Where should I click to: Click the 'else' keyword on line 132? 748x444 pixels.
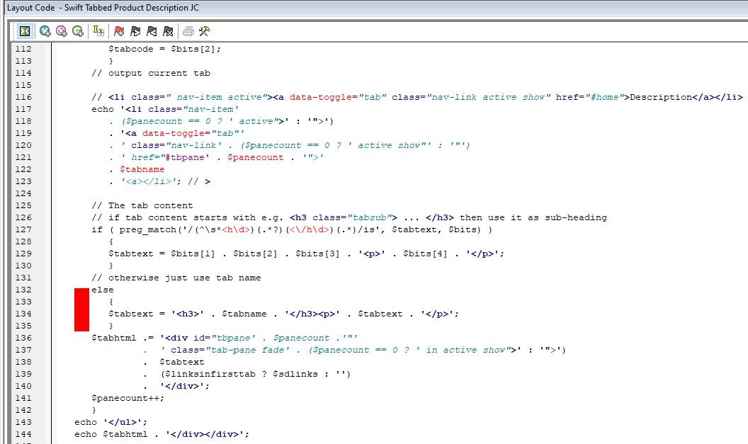tap(102, 290)
